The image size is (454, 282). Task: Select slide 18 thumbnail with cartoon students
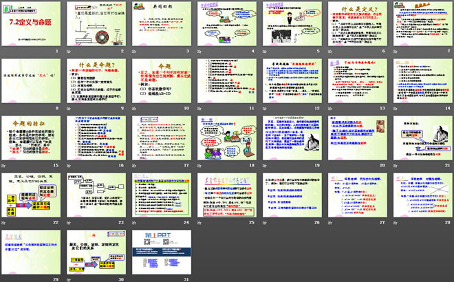click(x=227, y=138)
